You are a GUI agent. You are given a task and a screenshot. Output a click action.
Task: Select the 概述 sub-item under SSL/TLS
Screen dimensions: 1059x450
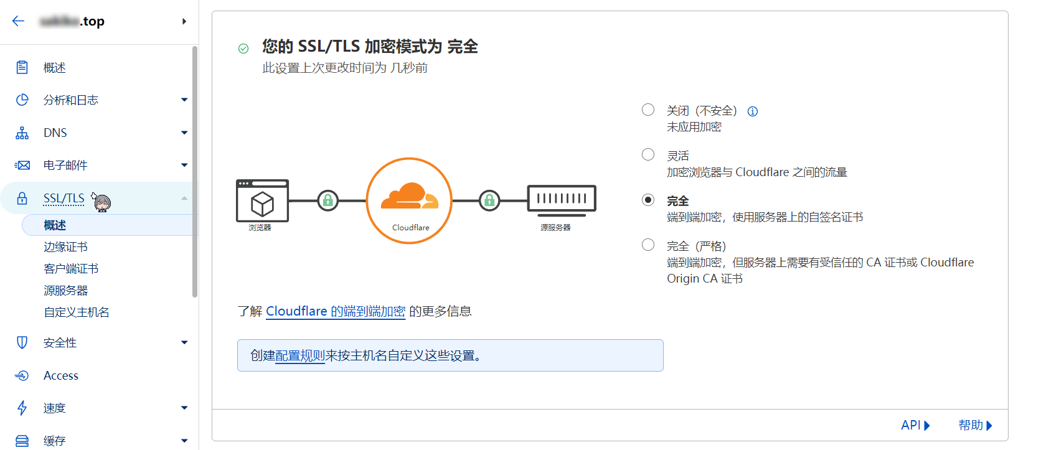click(55, 225)
